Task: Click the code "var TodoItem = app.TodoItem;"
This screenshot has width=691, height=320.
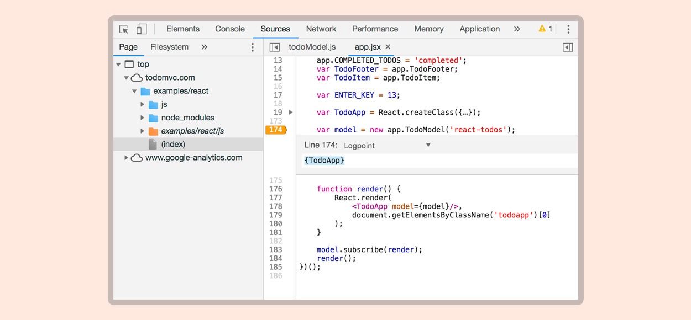Action: click(378, 78)
